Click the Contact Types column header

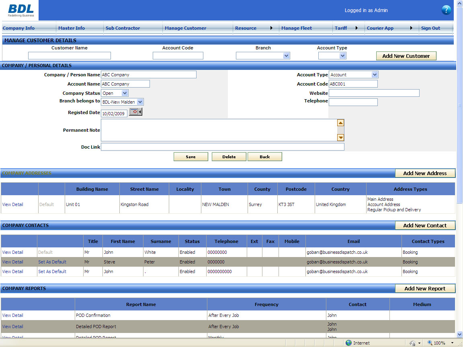click(x=428, y=241)
